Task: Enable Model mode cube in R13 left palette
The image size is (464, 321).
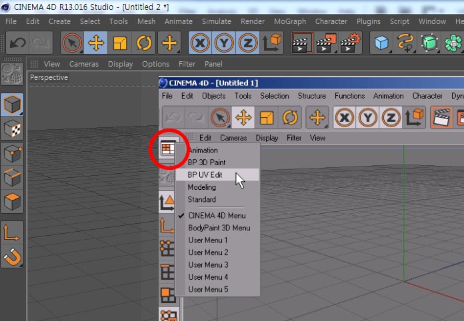Action: click(x=12, y=105)
